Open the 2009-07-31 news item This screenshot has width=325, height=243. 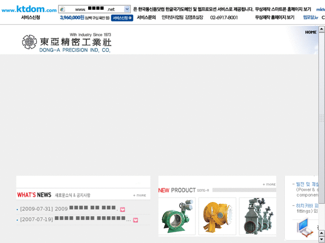pyautogui.click(x=69, y=209)
